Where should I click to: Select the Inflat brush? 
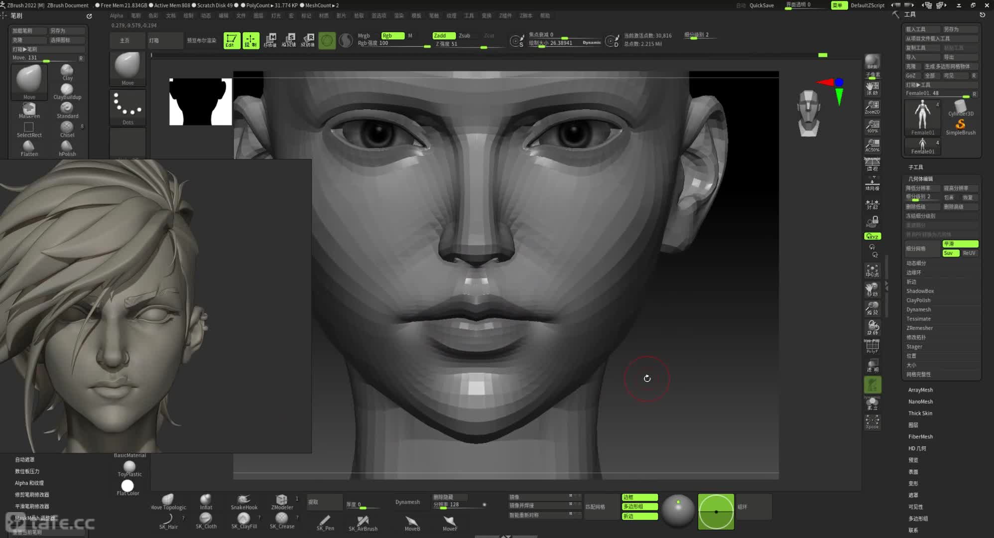[x=206, y=502]
